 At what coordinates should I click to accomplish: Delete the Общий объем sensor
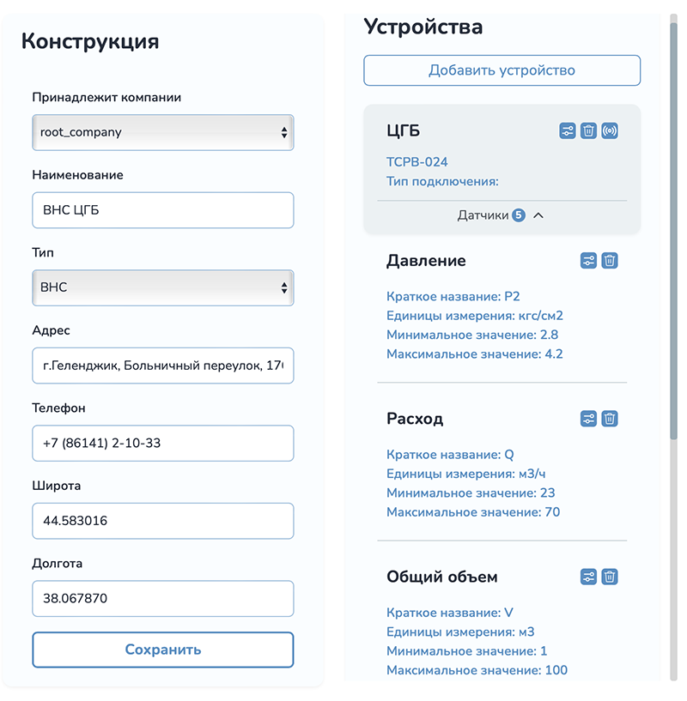tap(611, 577)
